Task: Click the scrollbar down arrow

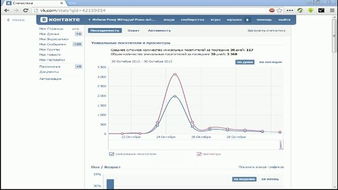Action: 334,188
